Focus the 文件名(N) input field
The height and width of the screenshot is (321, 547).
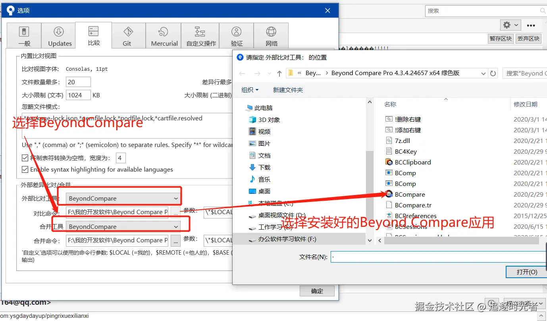tap(439, 257)
